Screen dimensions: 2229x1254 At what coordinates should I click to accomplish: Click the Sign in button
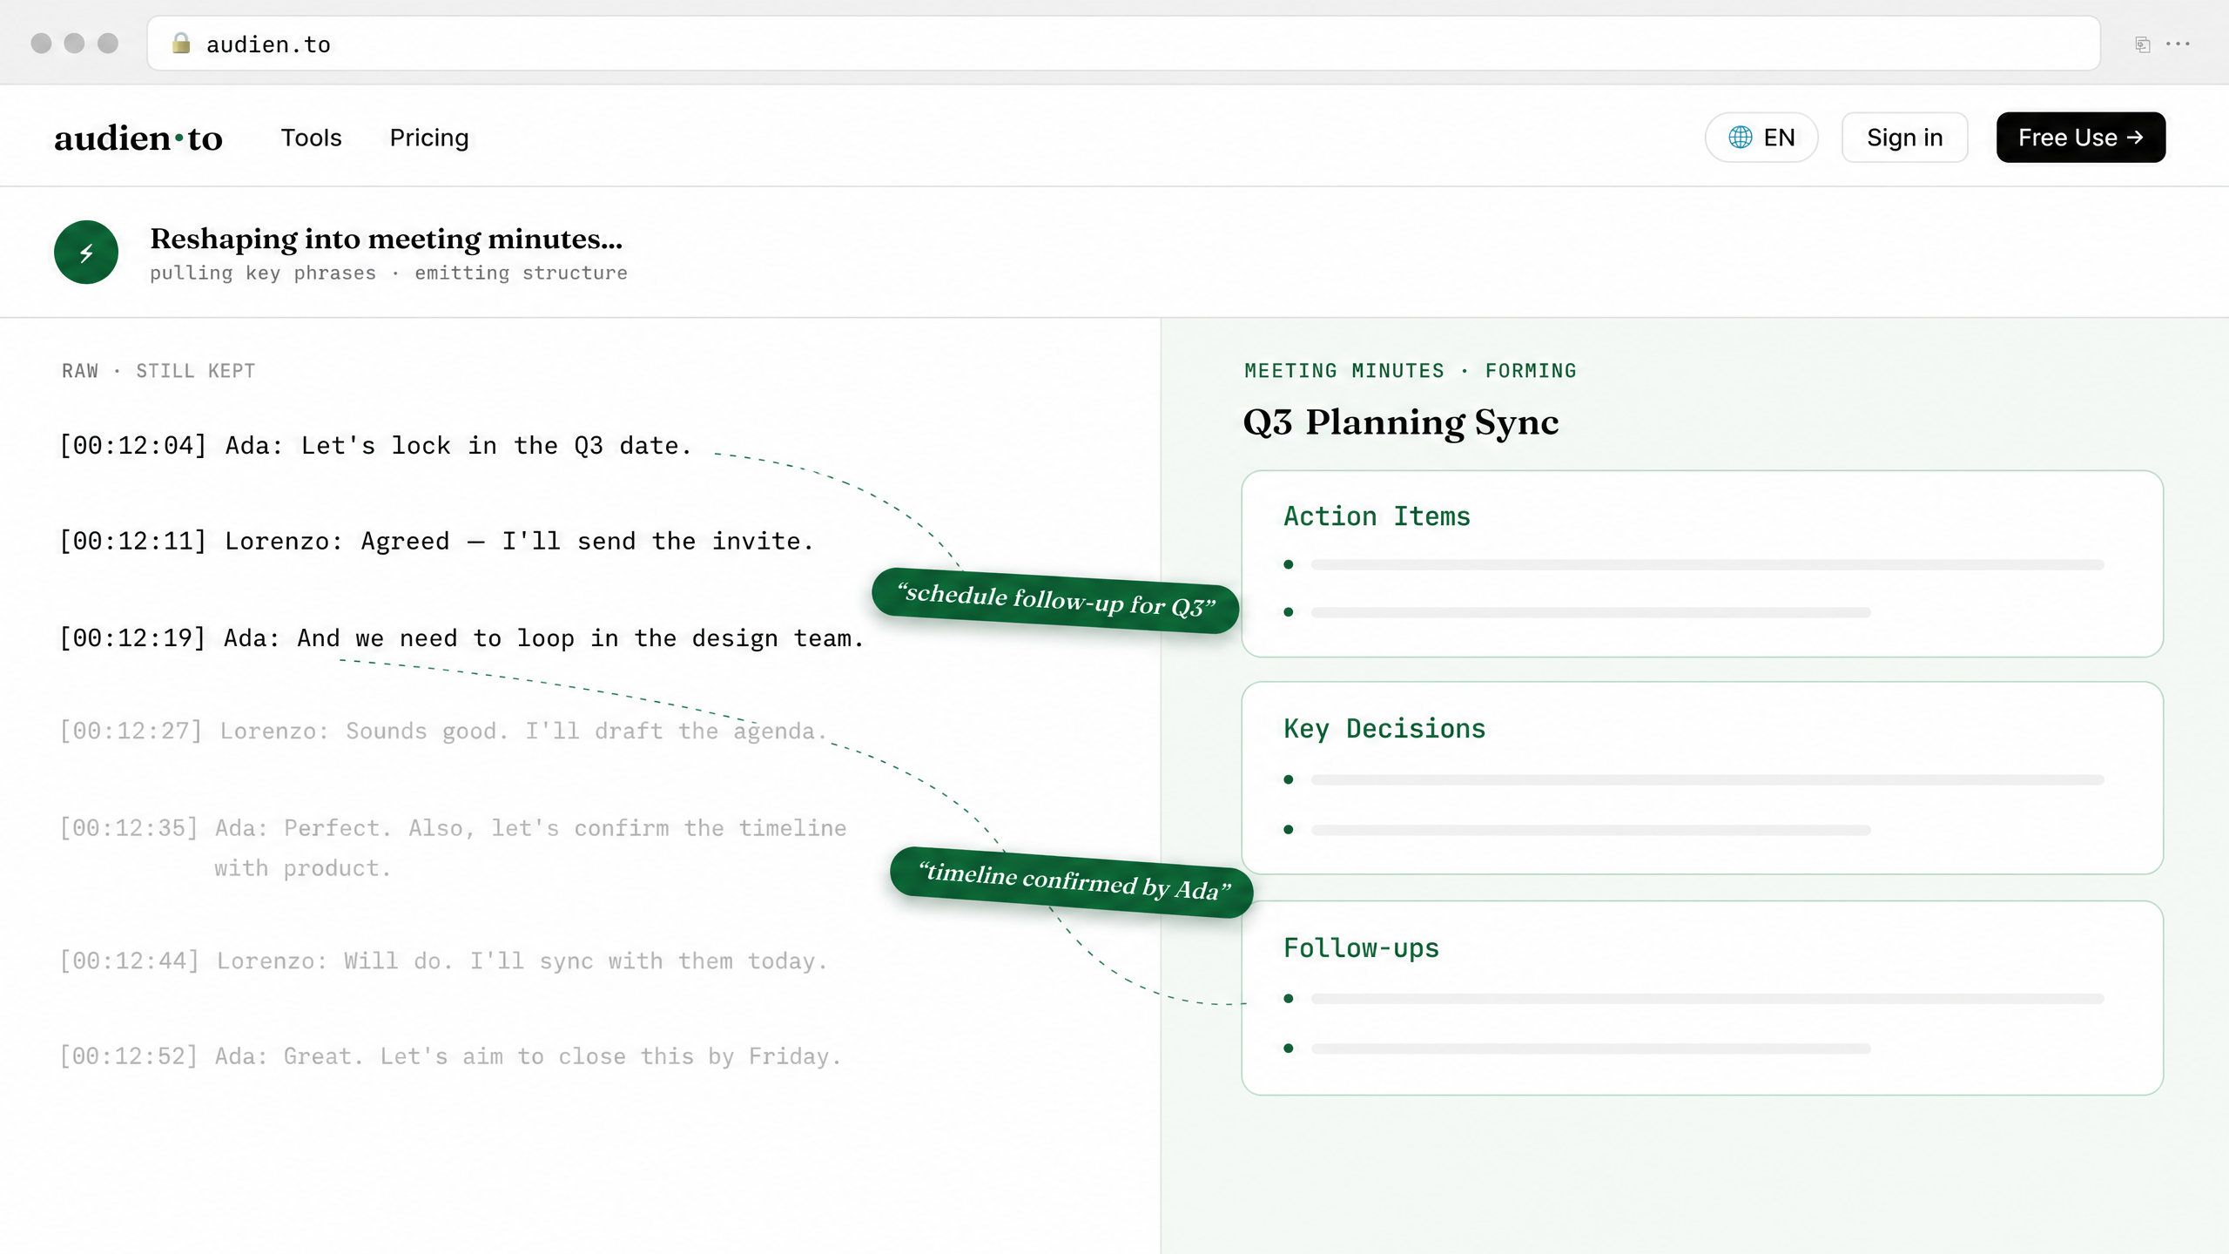1904,138
